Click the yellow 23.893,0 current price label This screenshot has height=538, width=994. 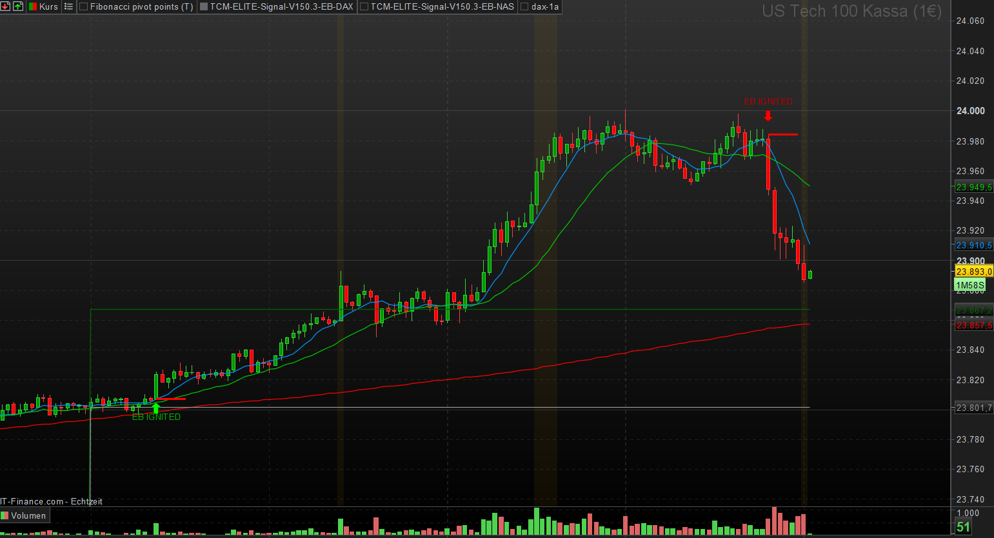pos(973,272)
